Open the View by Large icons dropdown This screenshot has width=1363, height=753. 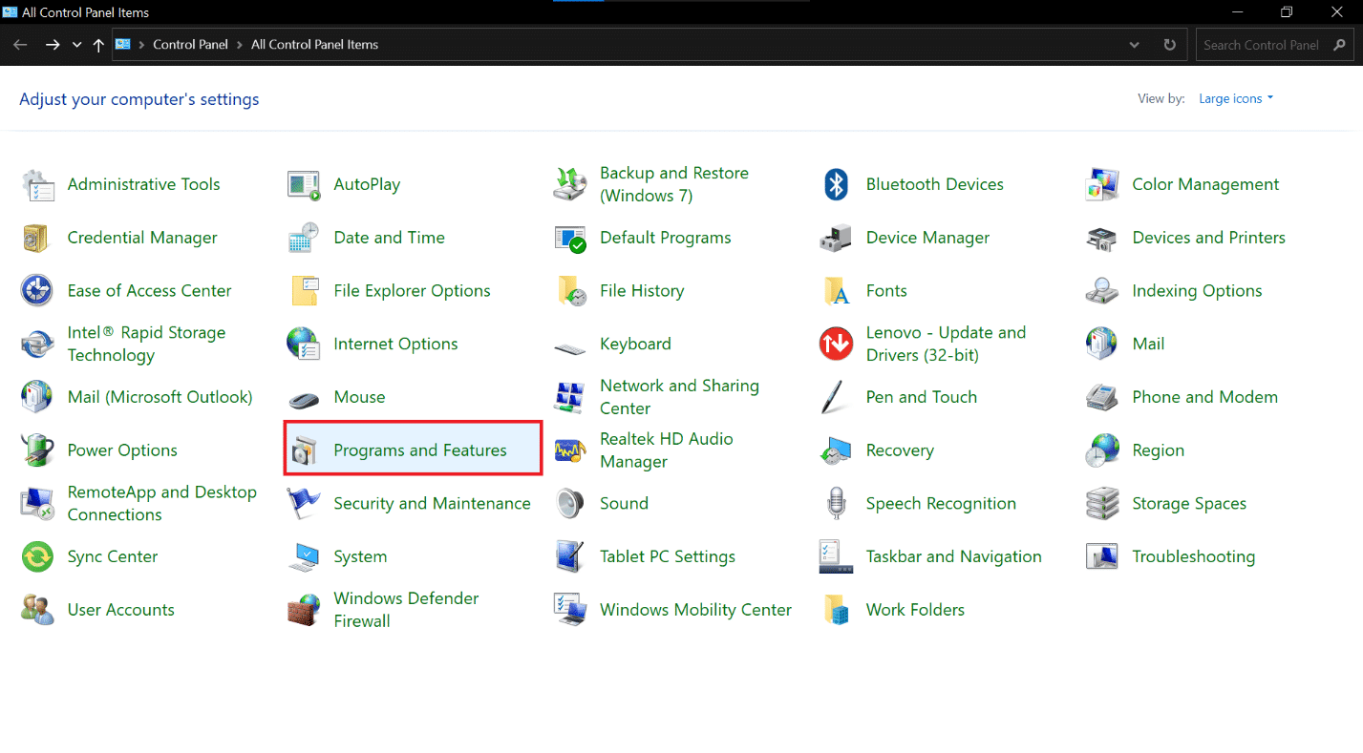1236,99
